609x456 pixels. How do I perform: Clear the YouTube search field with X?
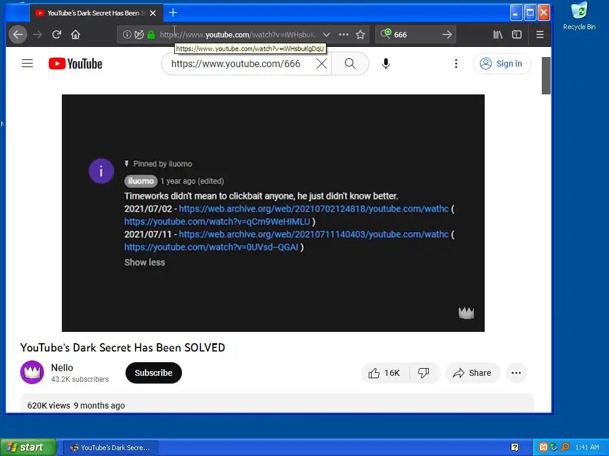point(322,64)
